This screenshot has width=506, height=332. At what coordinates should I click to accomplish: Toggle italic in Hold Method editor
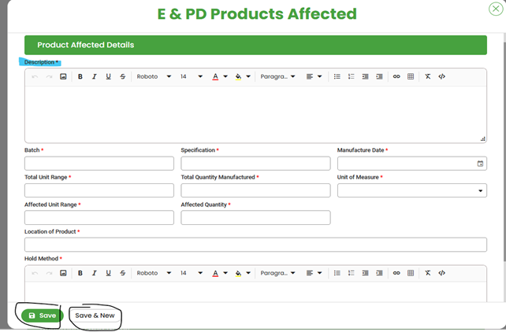pyautogui.click(x=95, y=273)
